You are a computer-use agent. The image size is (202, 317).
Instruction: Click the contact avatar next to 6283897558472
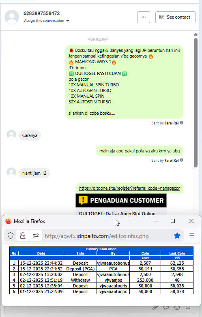point(12,17)
